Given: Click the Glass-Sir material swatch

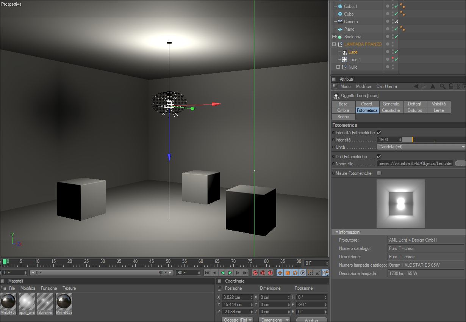Looking at the screenshot, I should click(45, 304).
